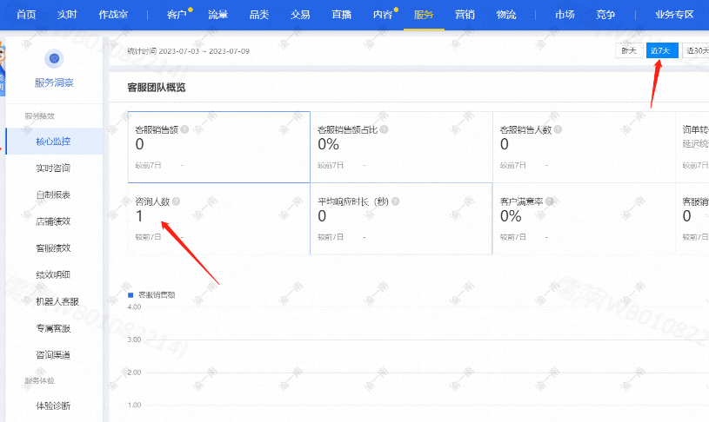
Task: Click the 3.00 chart axis label
Action: [x=134, y=340]
